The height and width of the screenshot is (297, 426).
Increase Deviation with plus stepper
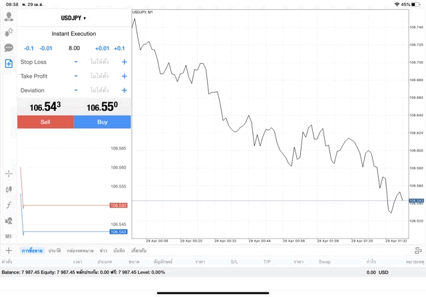click(124, 90)
